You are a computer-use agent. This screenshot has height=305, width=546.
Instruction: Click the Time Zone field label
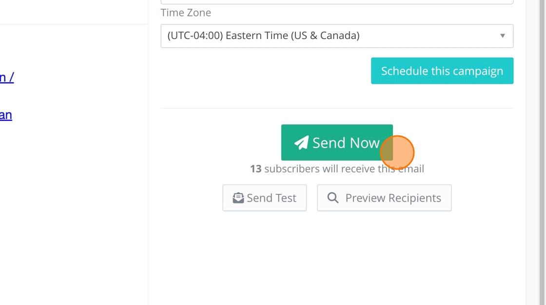coord(186,13)
